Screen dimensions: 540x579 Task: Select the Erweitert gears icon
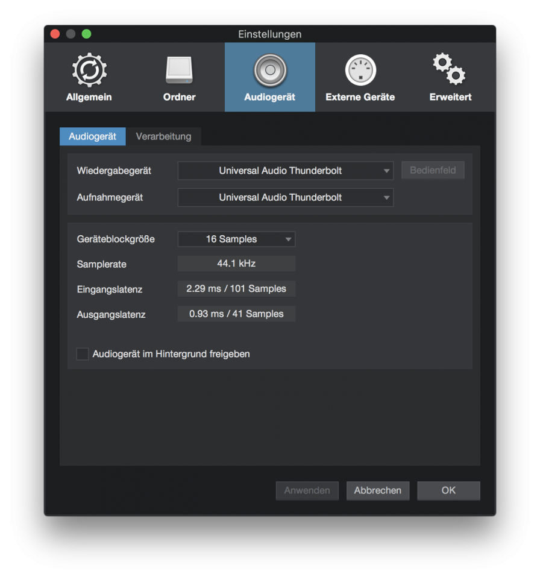coord(449,69)
